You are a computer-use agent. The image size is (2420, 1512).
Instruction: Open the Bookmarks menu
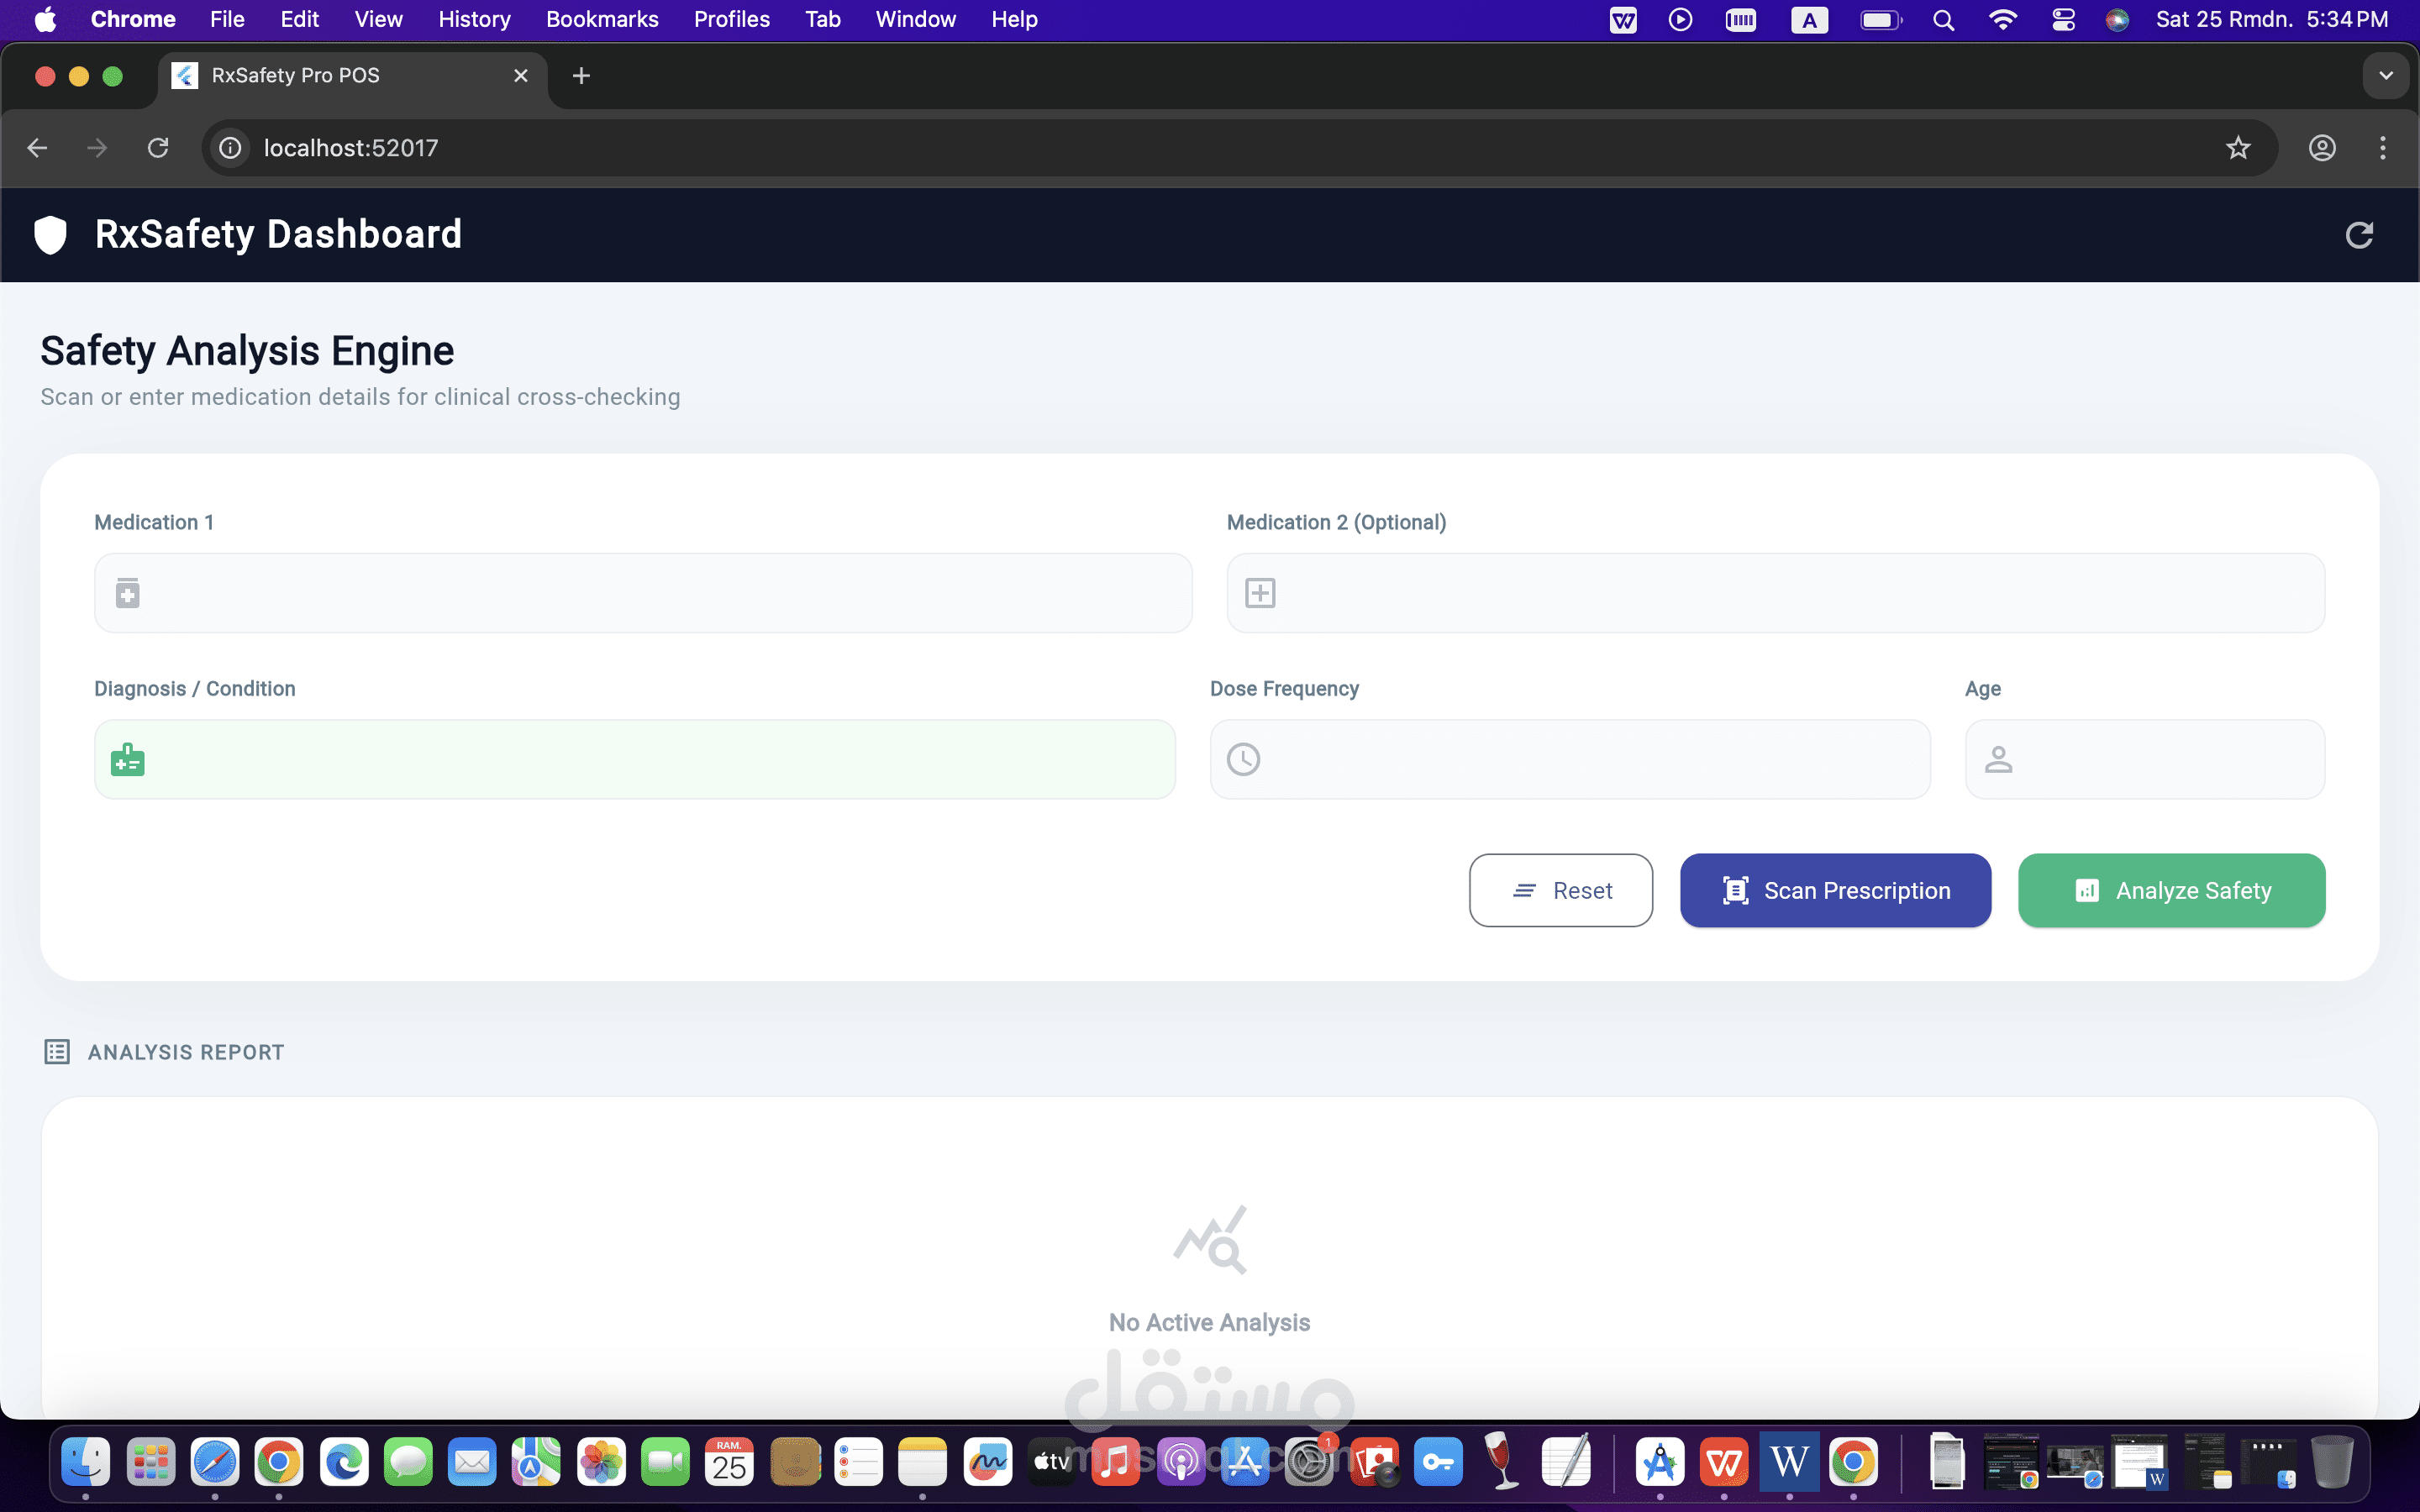pos(602,20)
